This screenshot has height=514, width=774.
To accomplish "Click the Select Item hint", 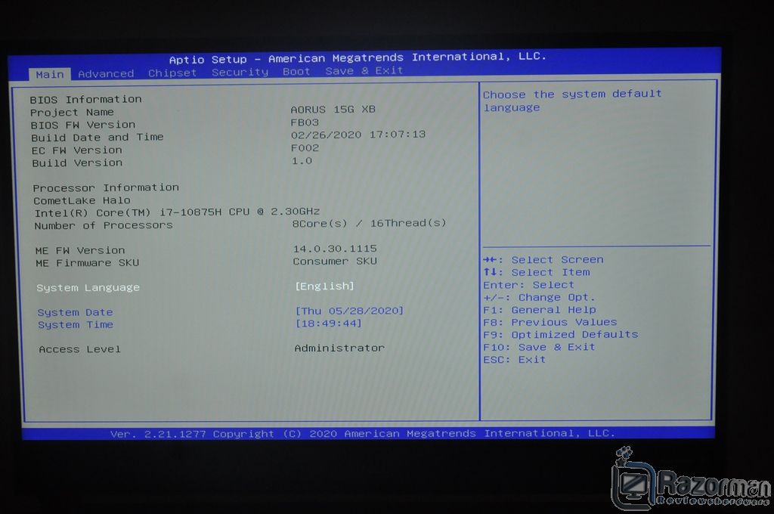I will point(537,273).
